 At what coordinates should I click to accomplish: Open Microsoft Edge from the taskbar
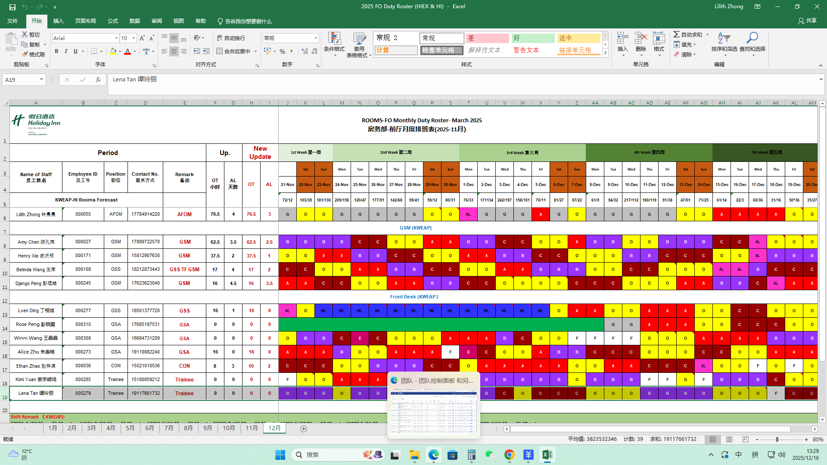pos(433,455)
